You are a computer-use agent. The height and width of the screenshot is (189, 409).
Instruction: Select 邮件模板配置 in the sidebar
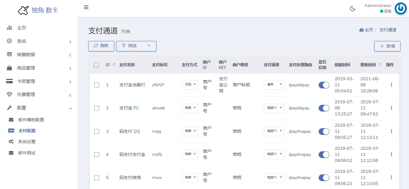pyautogui.click(x=31, y=120)
